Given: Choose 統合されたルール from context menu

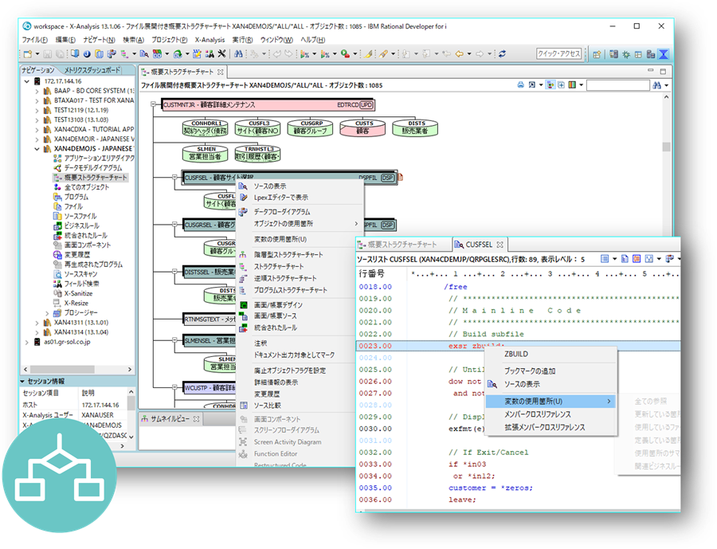Looking at the screenshot, I should click(276, 328).
